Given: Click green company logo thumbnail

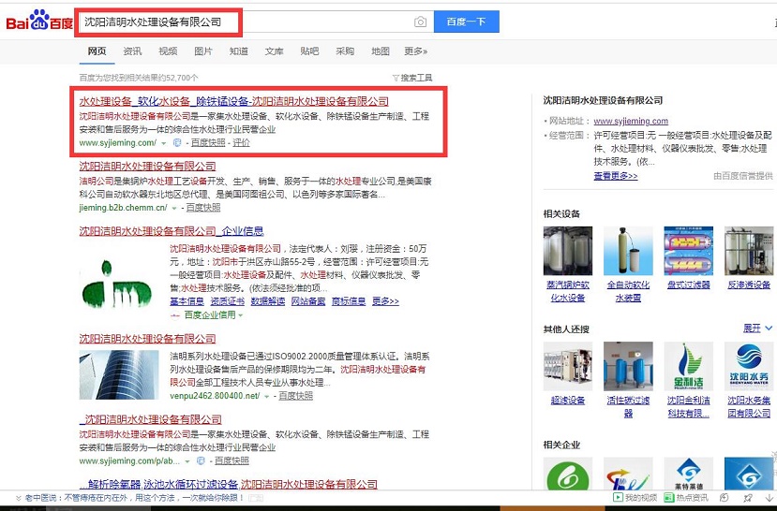Looking at the screenshot, I should pos(119,283).
